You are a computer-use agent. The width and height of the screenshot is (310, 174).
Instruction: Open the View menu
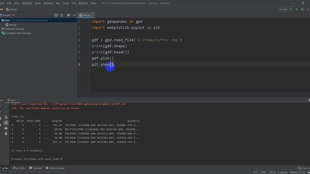coord(16,3)
